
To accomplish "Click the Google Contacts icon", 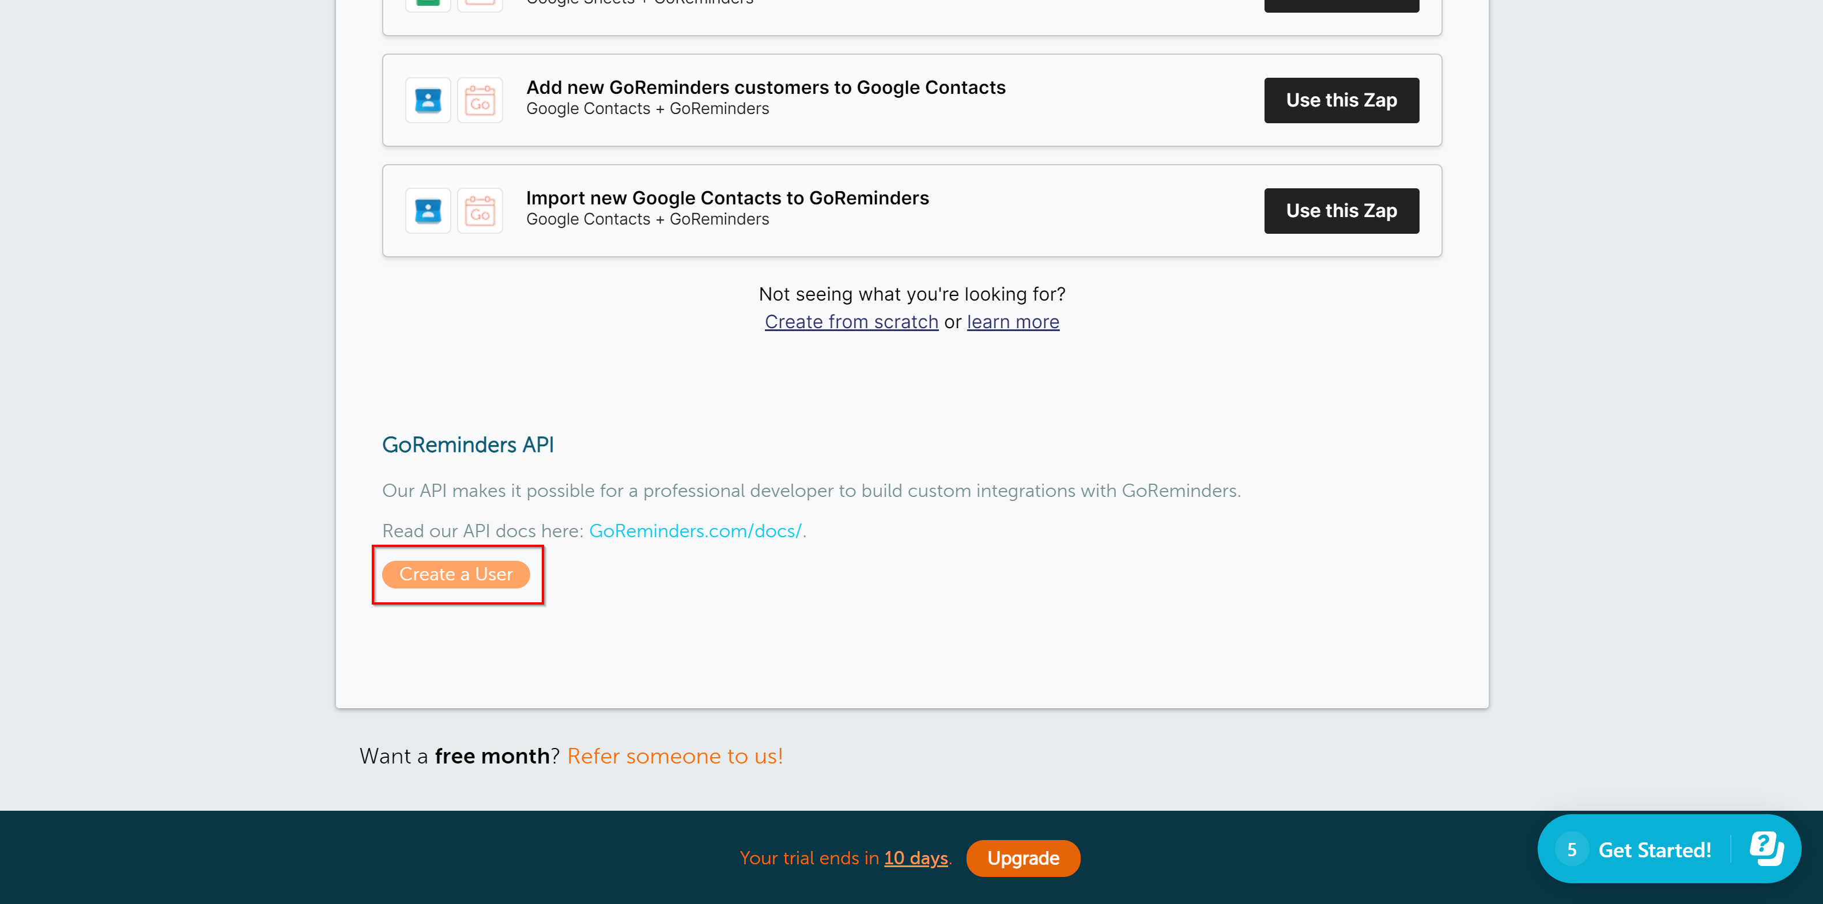I will (428, 100).
